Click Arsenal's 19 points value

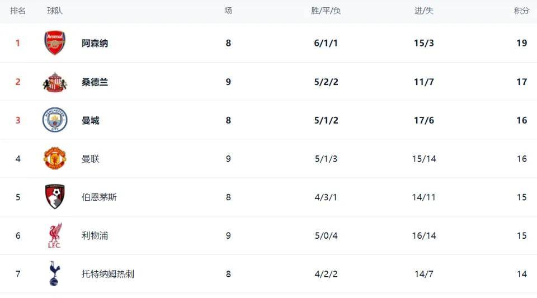point(521,43)
